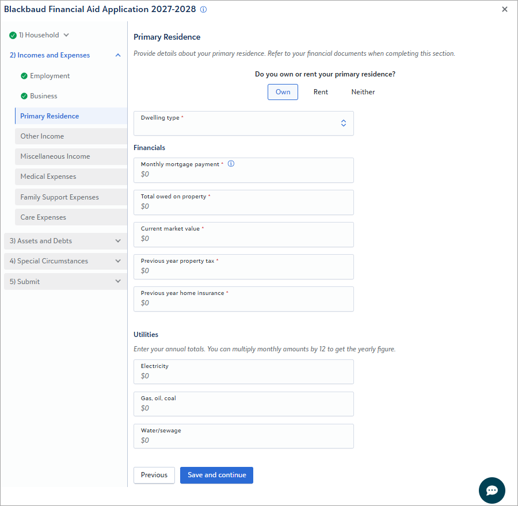Click Save and continue

click(x=217, y=475)
